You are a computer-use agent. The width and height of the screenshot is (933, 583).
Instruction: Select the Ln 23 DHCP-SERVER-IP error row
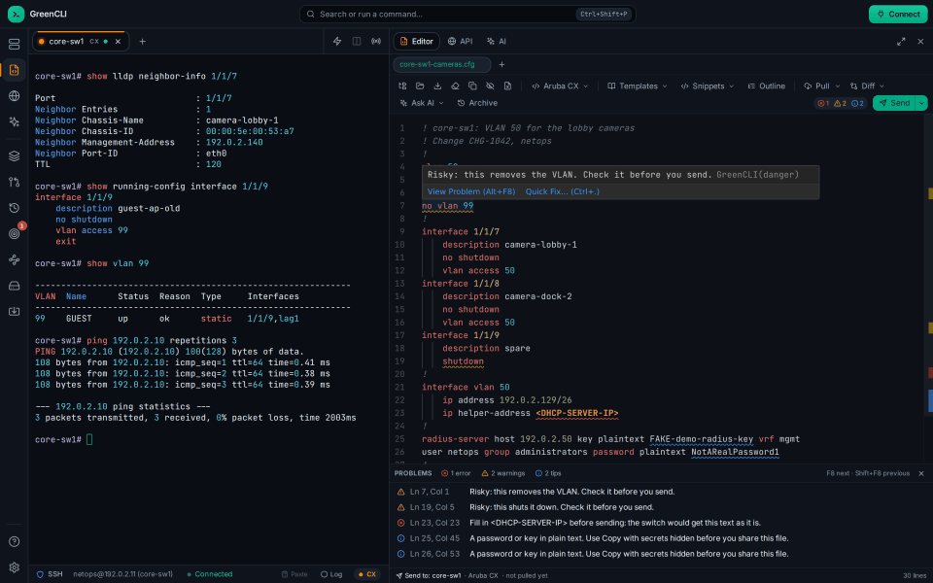[x=661, y=523]
